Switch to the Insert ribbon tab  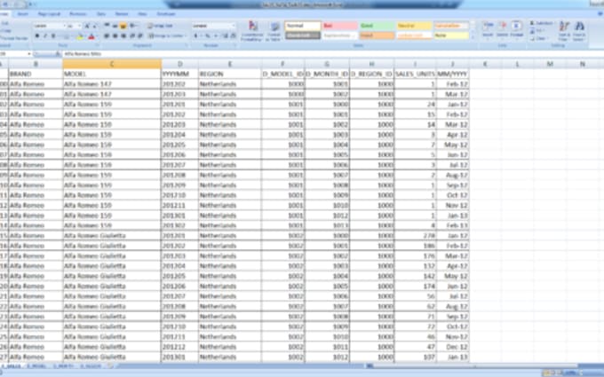pos(23,14)
